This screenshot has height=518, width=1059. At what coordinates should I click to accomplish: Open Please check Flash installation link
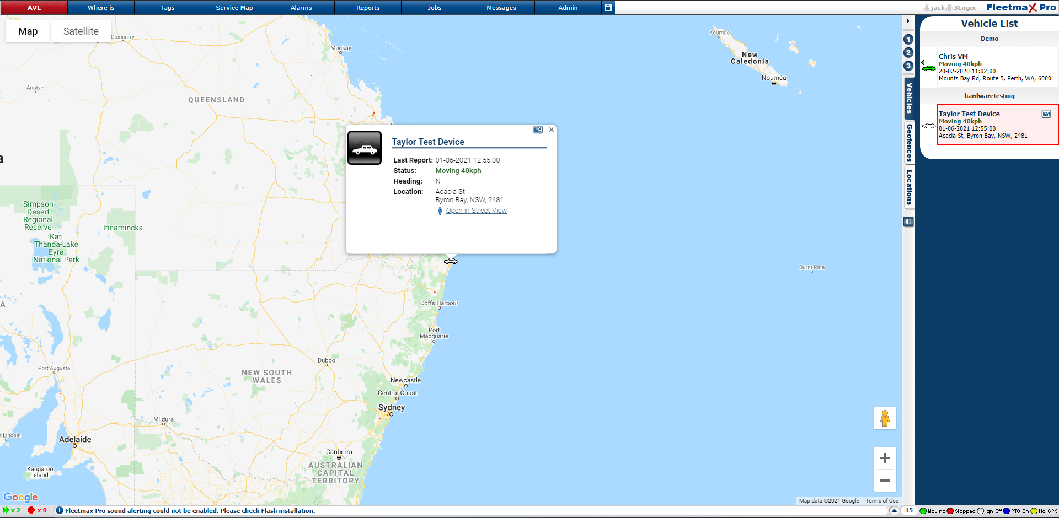[268, 511]
